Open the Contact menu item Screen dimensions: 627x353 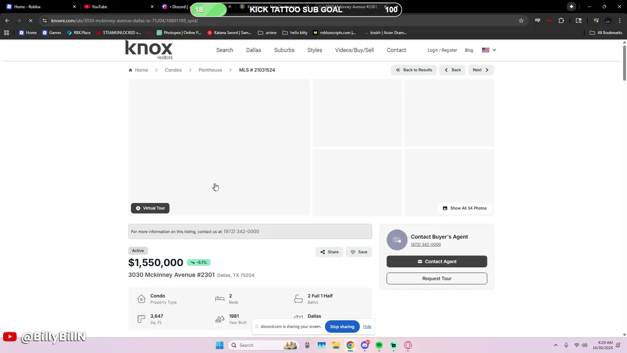(x=396, y=50)
